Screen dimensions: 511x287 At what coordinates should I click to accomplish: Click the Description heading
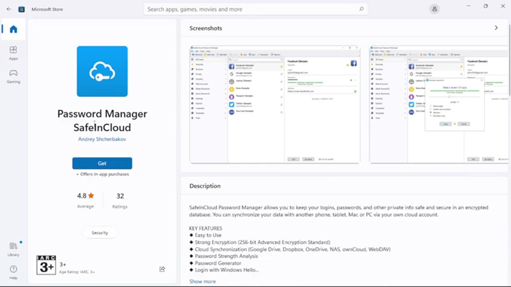pyautogui.click(x=205, y=186)
